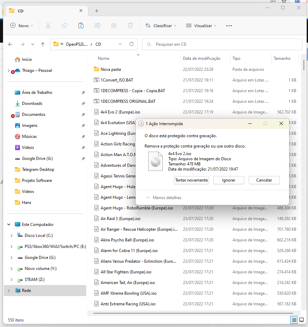Expand address bar history dropdown
The image size is (308, 327).
click(x=120, y=44)
